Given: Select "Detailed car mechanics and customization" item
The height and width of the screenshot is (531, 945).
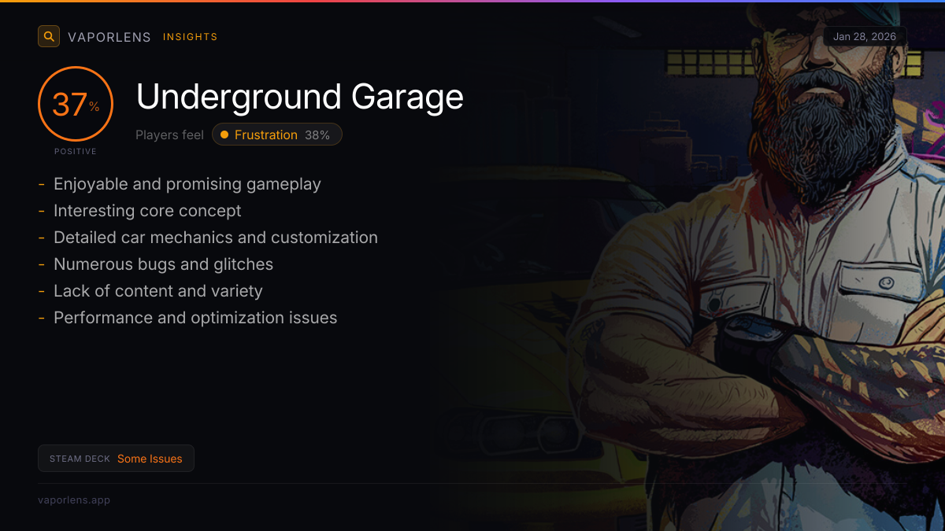Looking at the screenshot, I should pos(216,238).
